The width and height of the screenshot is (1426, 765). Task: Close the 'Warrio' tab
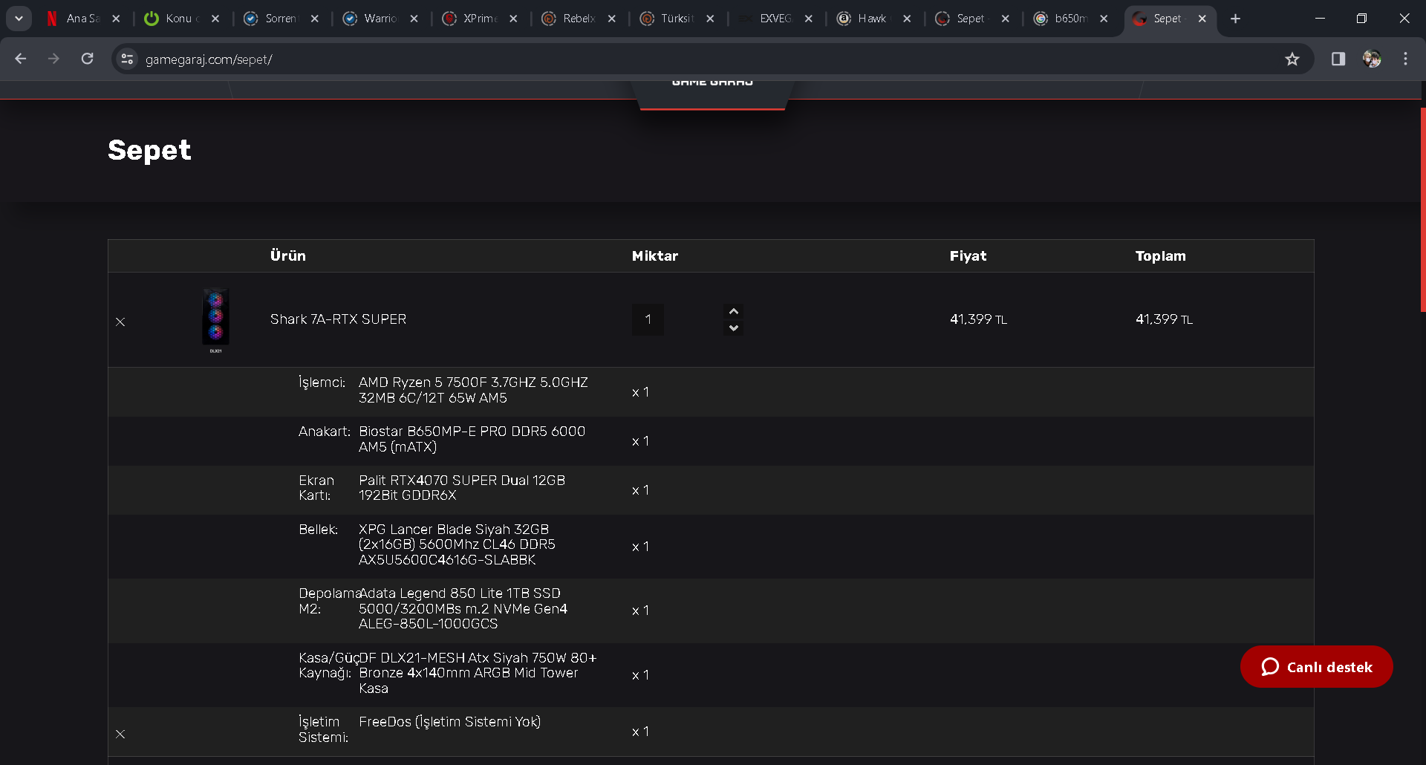[x=414, y=19]
